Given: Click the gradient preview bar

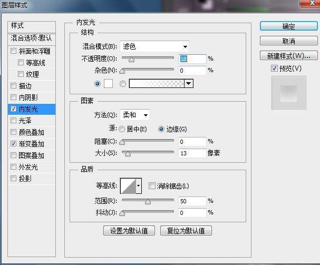Looking at the screenshot, I should tap(157, 83).
